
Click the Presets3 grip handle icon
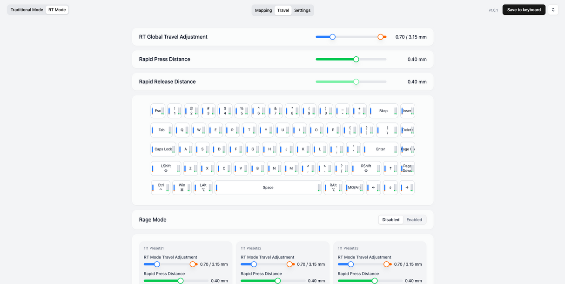[340, 249]
